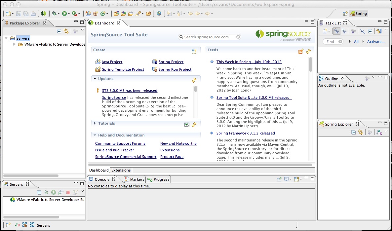This screenshot has width=392, height=231.
Task: Click the Search springsource.com field
Action: point(210,37)
